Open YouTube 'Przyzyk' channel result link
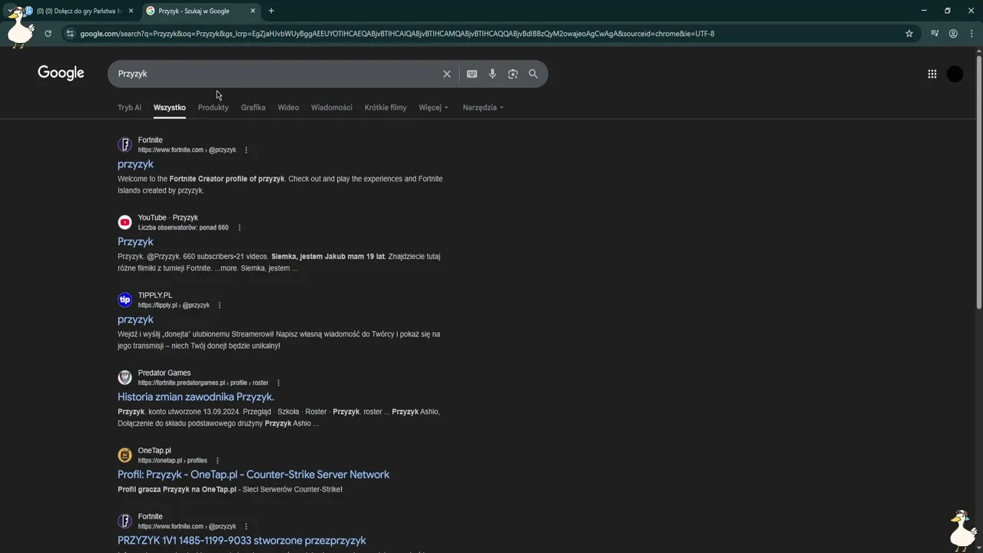The width and height of the screenshot is (983, 553). point(135,242)
